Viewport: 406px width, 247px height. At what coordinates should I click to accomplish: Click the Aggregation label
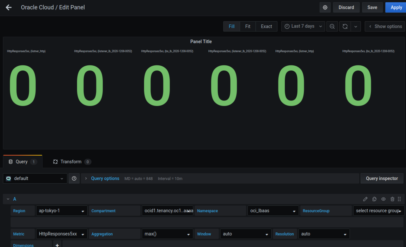102,234
